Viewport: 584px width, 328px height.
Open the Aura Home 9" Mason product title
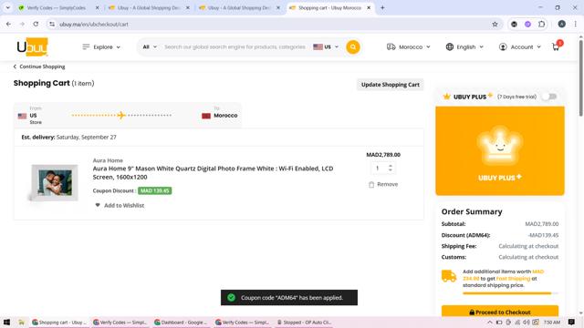click(213, 172)
